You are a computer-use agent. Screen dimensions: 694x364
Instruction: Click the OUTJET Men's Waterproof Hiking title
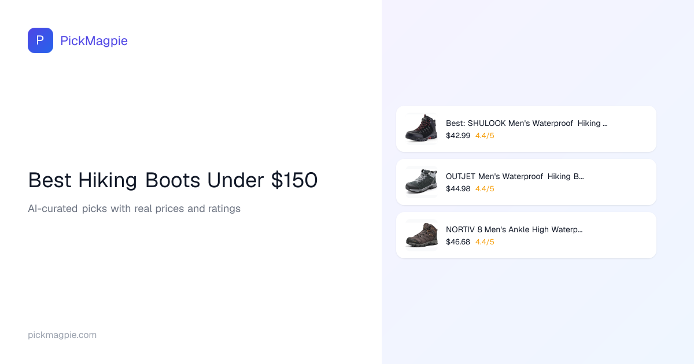tap(515, 176)
